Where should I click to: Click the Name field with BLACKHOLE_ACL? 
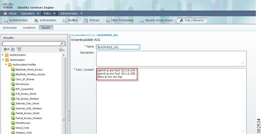(118, 47)
